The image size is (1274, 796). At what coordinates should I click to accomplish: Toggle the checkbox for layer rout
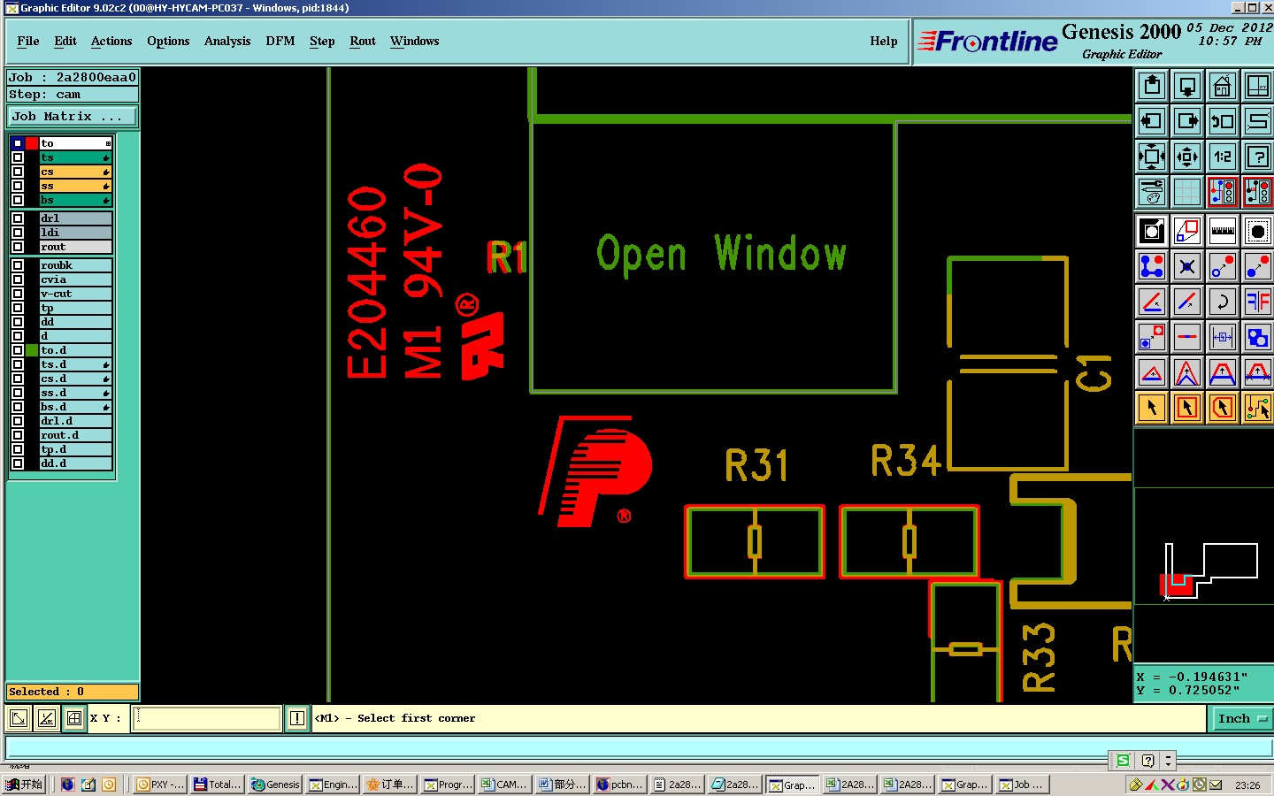click(18, 247)
